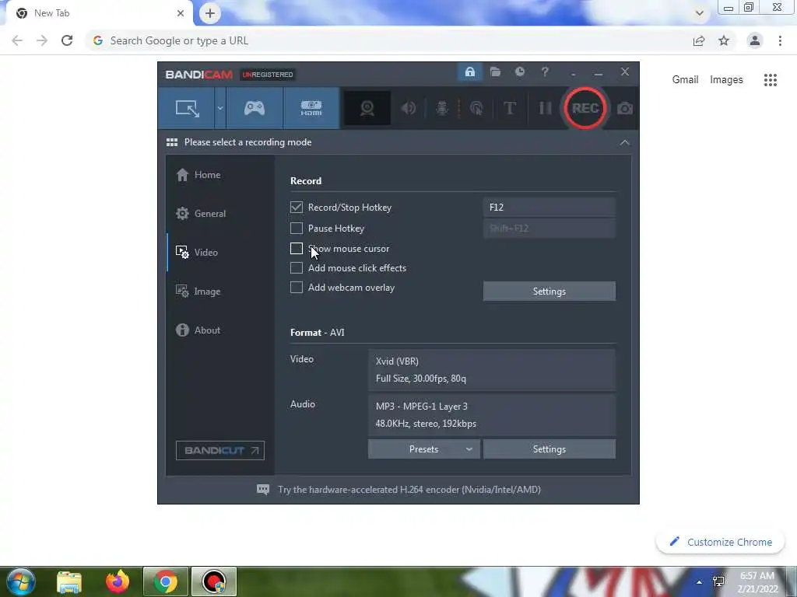Screen dimensions: 797x597
Task: Uncheck Record/Stop Hotkey checkbox
Action: pos(297,207)
